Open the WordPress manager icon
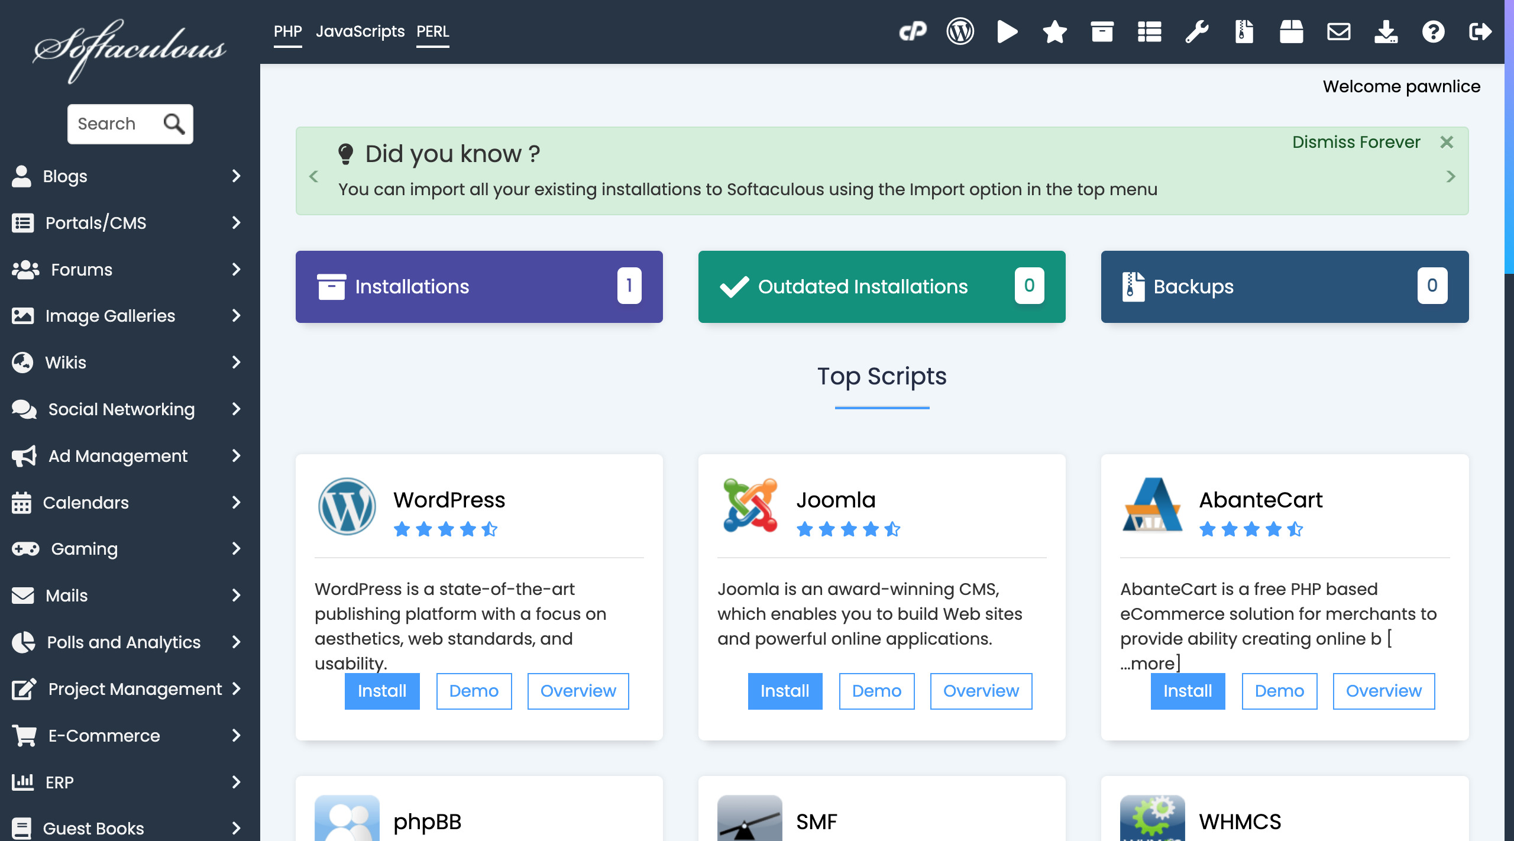This screenshot has height=841, width=1514. [x=960, y=31]
